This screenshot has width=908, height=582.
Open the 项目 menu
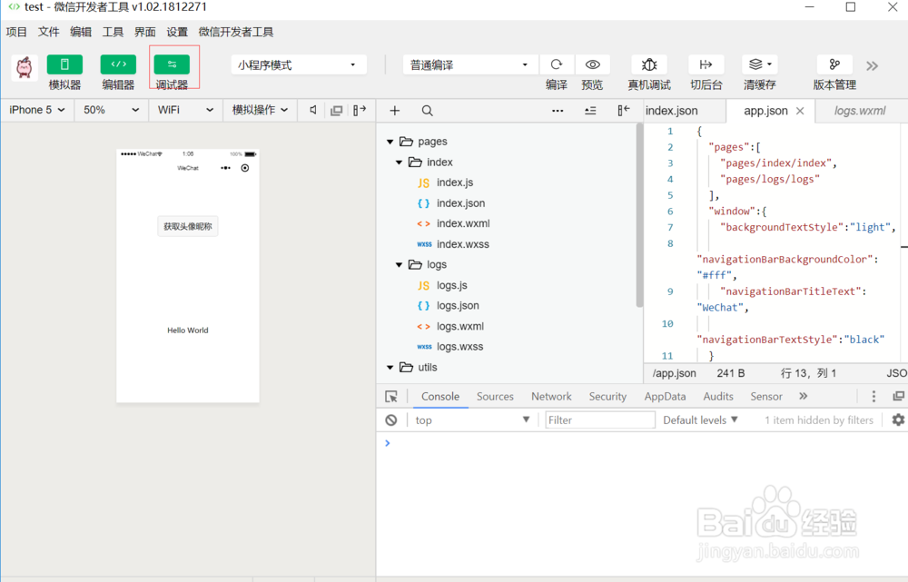click(16, 32)
